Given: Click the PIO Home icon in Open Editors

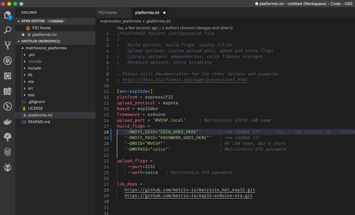Looking at the screenshot, I should click(28, 28).
